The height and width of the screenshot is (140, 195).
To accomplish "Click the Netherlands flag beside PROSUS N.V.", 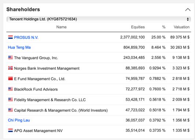I will (x=10, y=37).
